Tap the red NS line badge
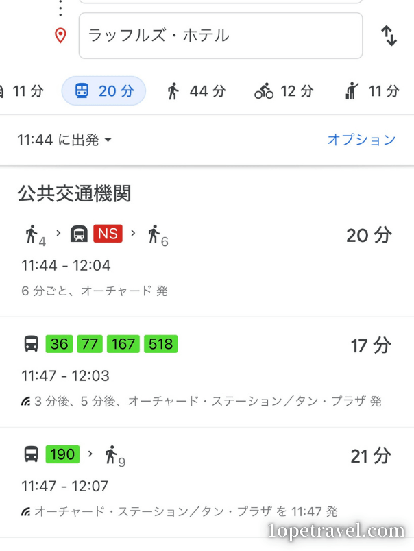 point(108,234)
